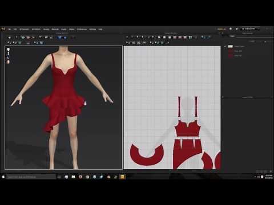
Task: Click the Simulate arrow icon in 3D toolbar
Action: pos(10,38)
